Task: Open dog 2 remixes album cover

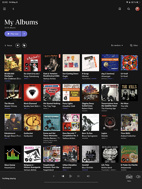Action: [110, 63]
